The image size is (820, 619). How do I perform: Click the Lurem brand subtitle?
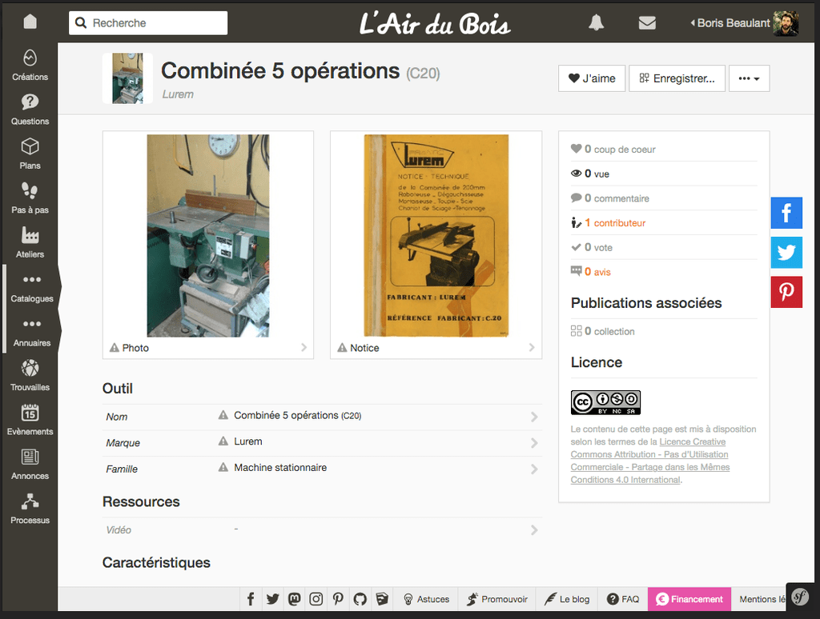(x=178, y=94)
